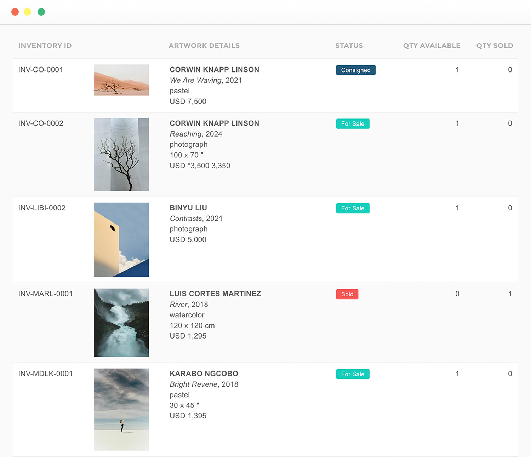The image size is (531, 457).
Task: Open the Reaching bare tree thumbnail
Action: pos(121,155)
